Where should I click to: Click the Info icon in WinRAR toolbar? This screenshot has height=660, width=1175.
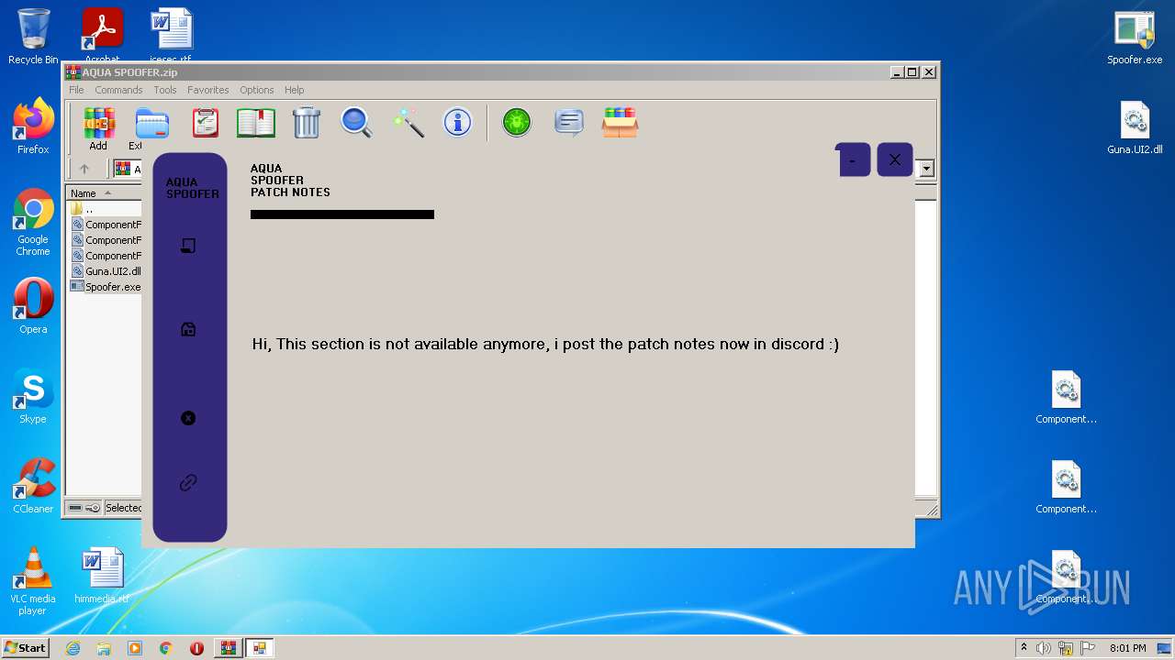click(x=457, y=122)
